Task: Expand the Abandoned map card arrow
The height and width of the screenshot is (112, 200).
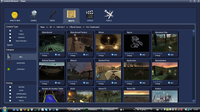Action: point(40,32)
